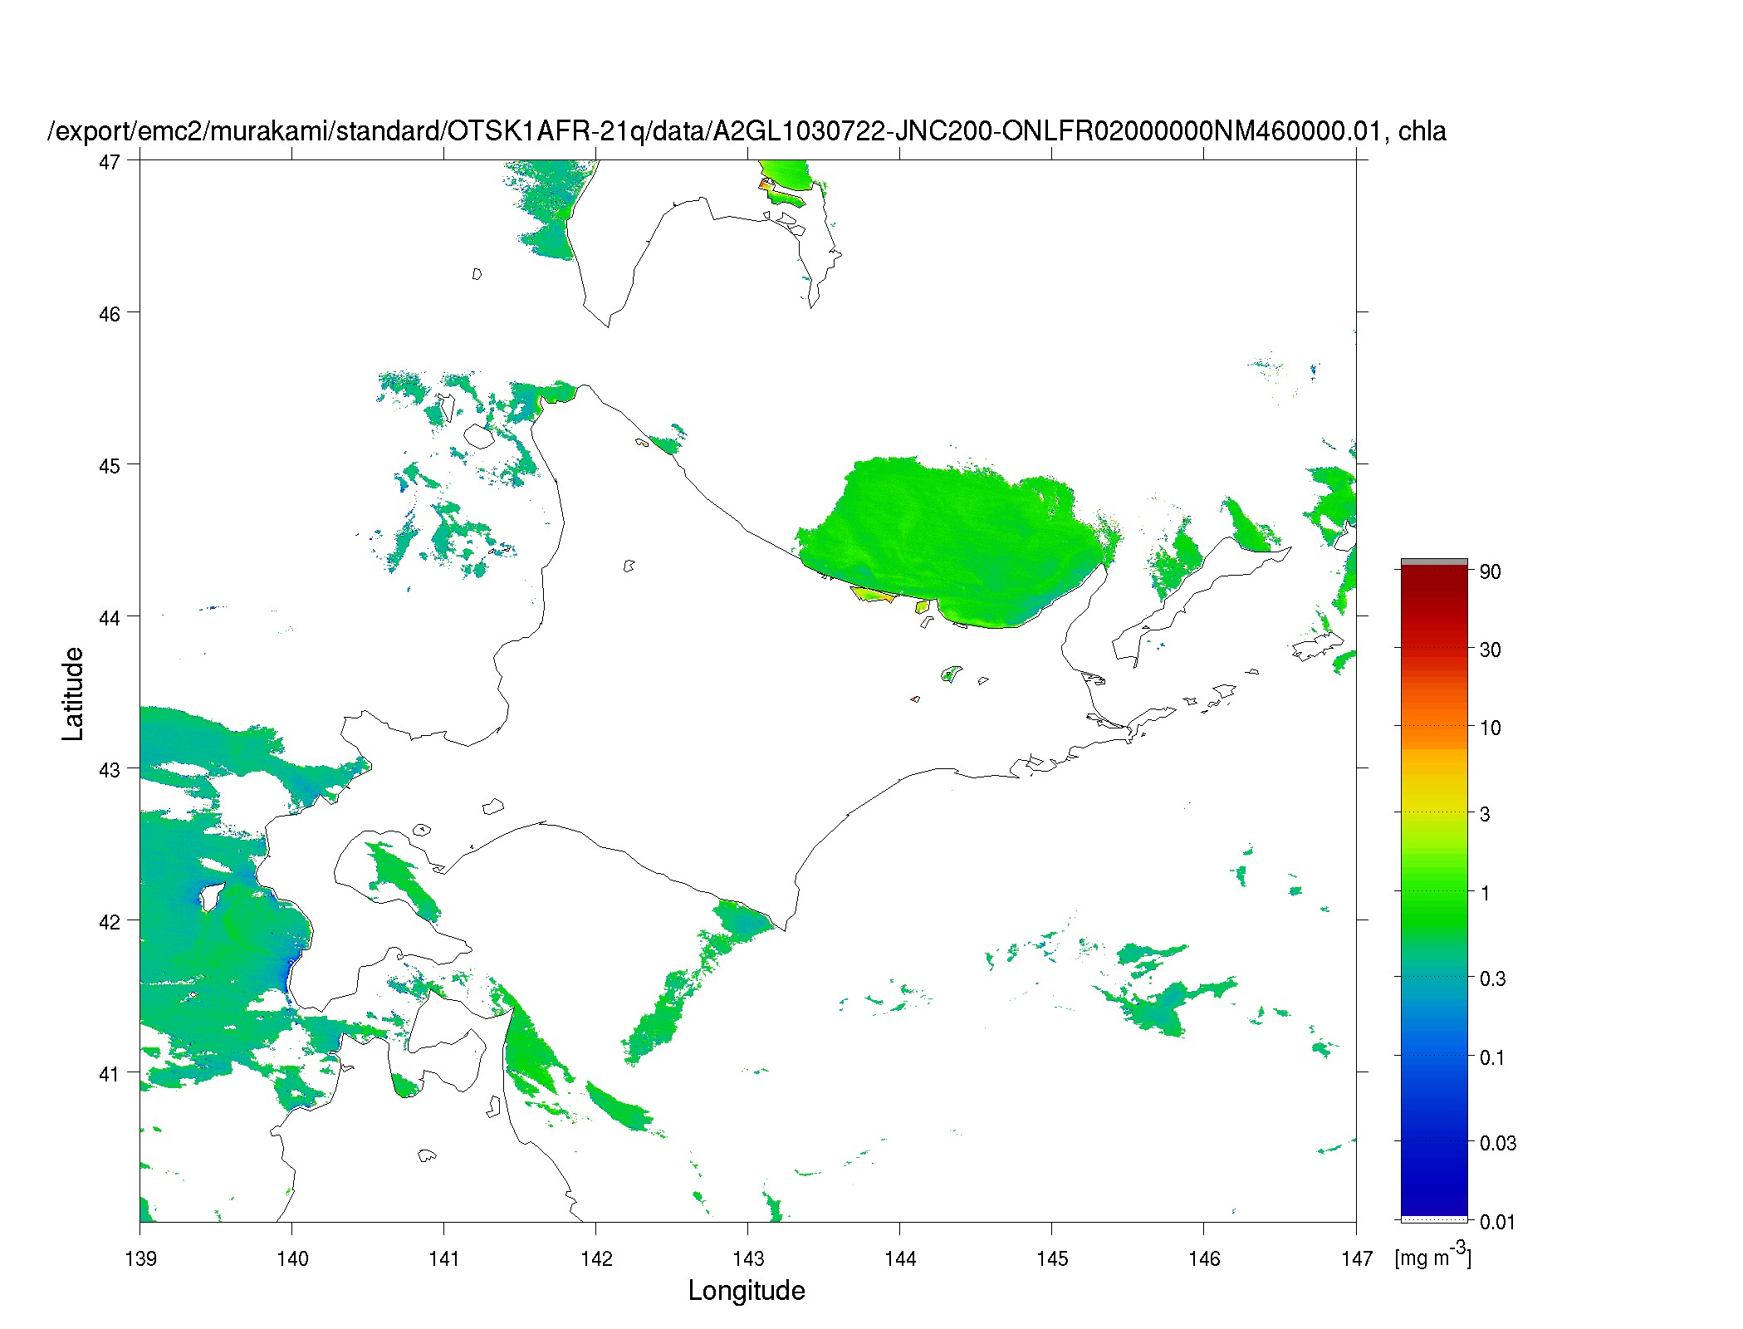Click colorbar label 0.3

click(x=1493, y=978)
